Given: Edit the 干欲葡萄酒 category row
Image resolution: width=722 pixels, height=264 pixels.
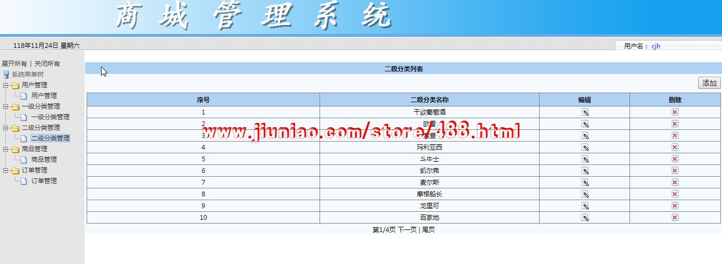Looking at the screenshot, I should [585, 112].
